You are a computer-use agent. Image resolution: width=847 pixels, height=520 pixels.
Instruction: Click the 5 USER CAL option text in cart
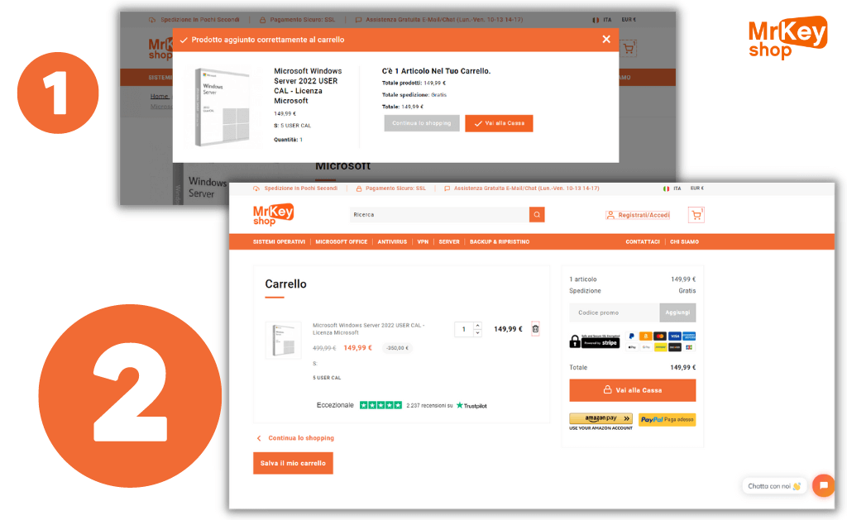point(327,378)
